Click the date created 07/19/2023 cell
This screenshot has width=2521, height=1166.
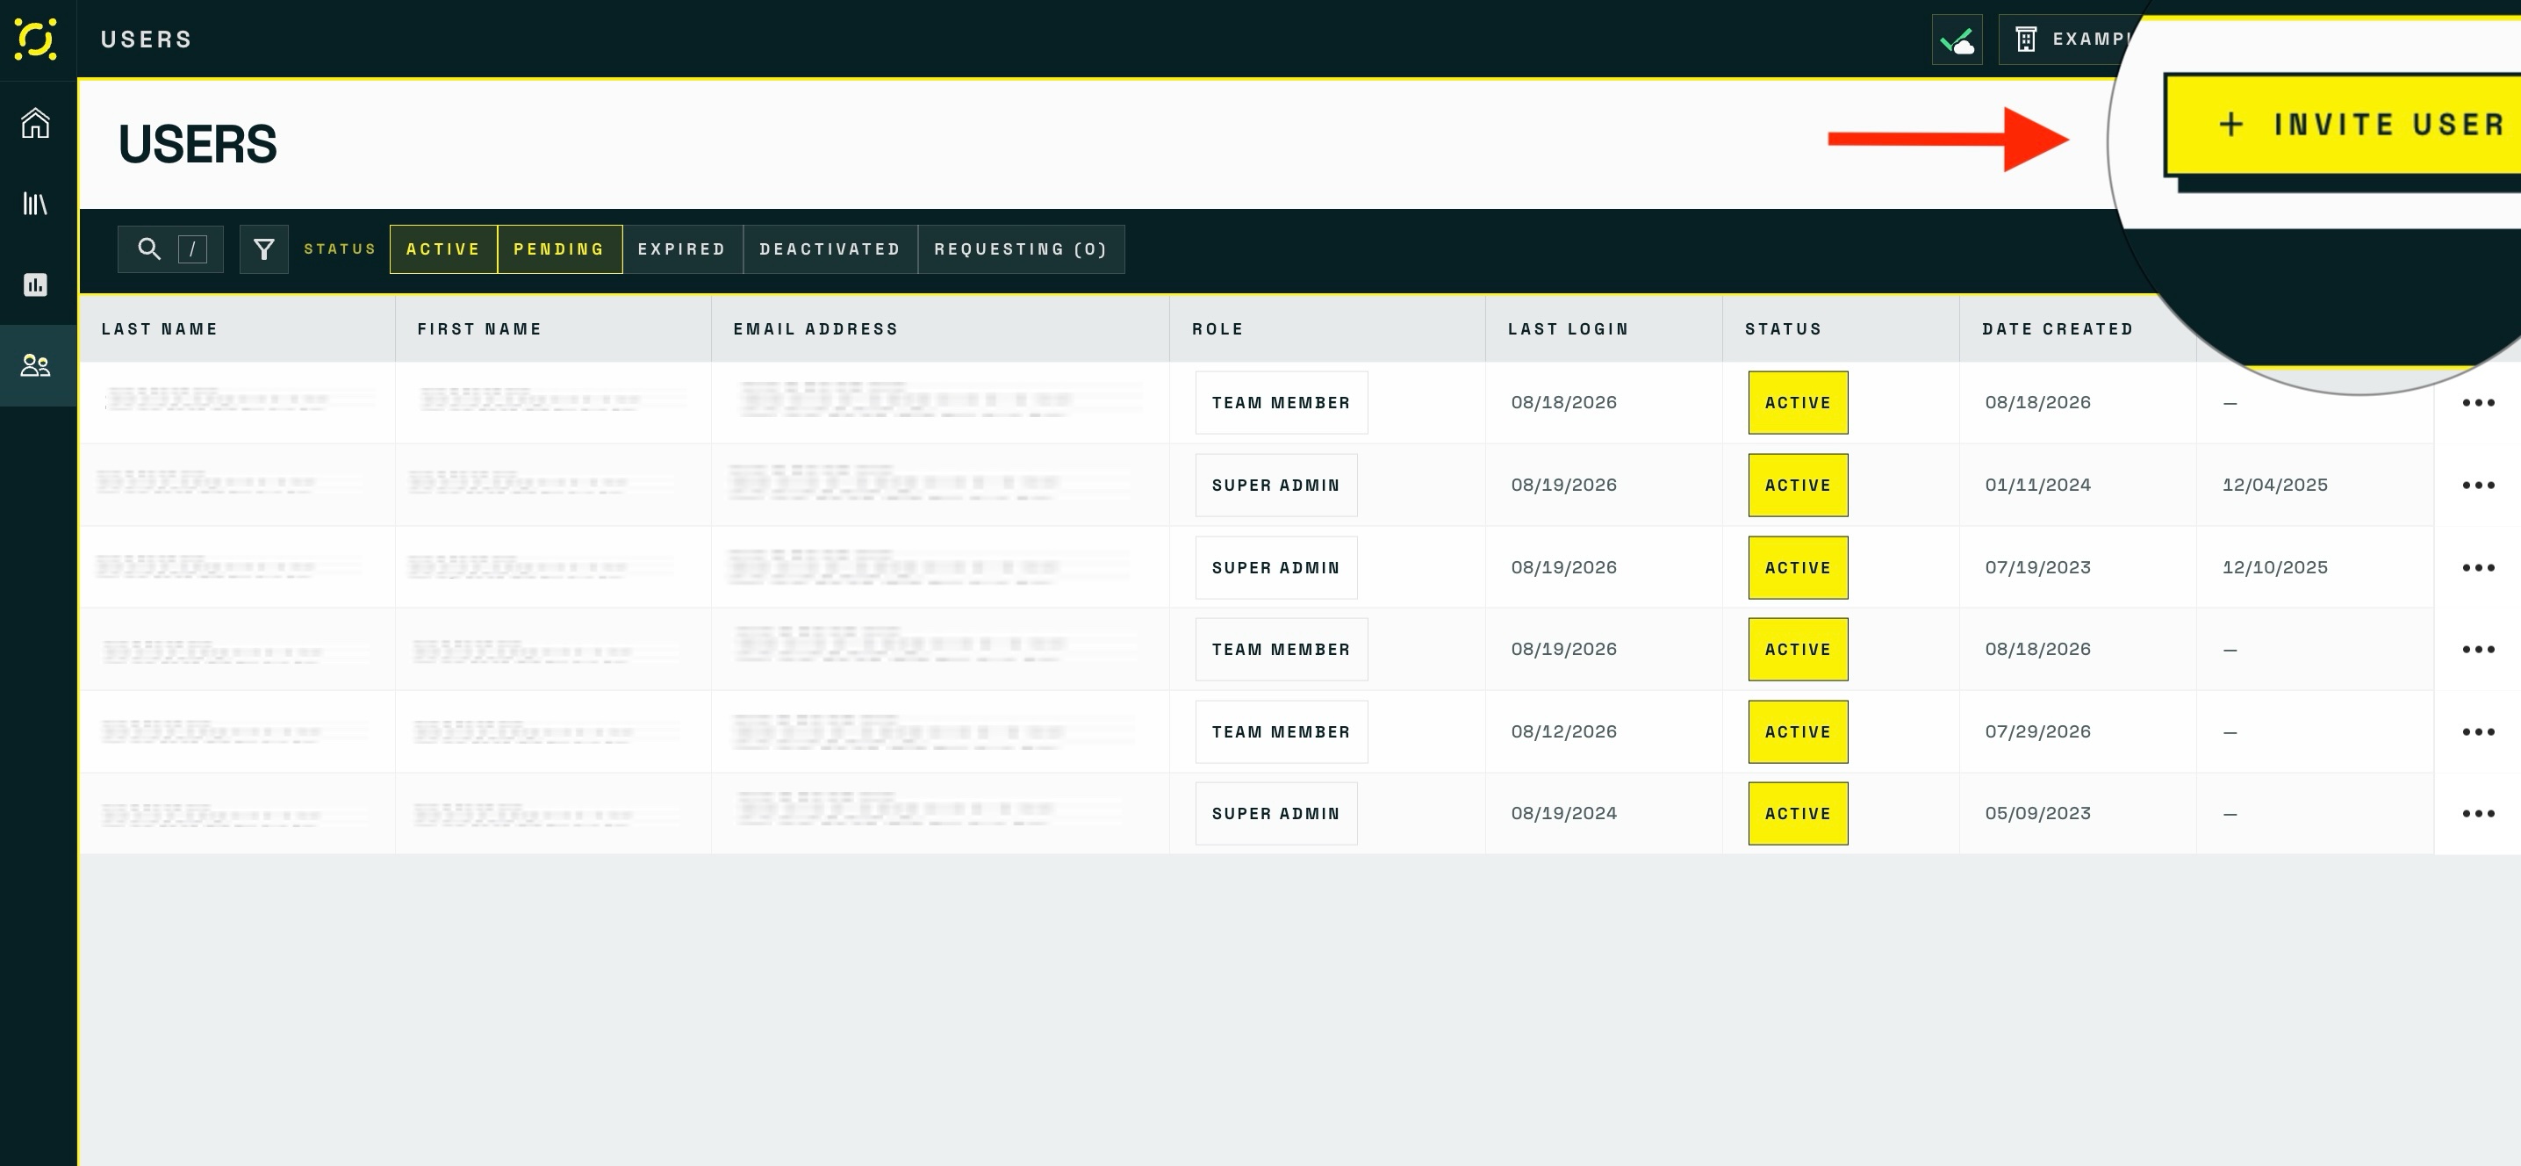point(2037,568)
